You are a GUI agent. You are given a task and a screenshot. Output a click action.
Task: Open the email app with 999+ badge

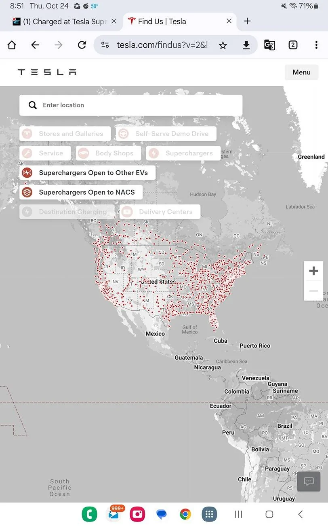(114, 514)
